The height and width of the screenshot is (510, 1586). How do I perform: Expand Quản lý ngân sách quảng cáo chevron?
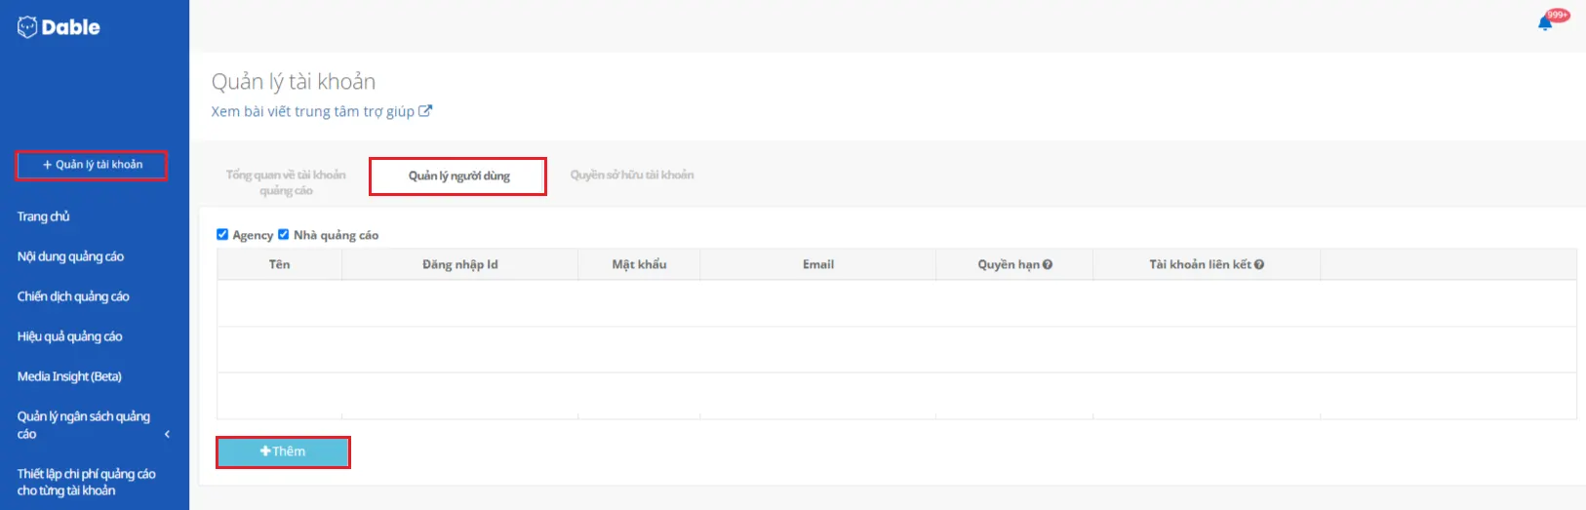[167, 434]
